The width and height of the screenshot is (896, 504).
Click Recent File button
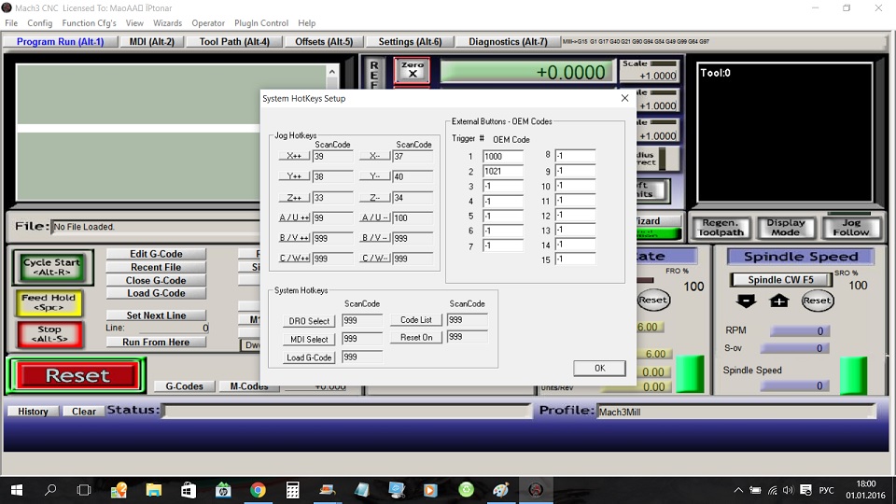point(156,268)
